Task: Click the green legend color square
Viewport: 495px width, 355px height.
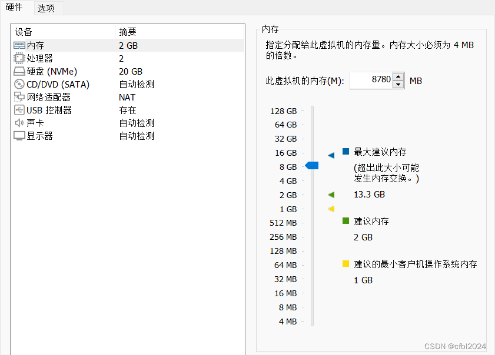Action: [345, 220]
